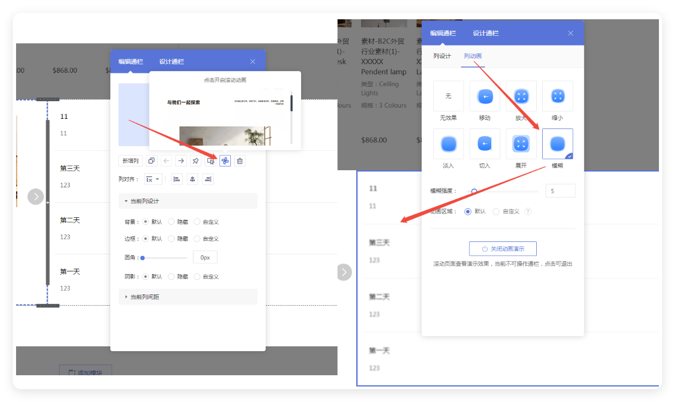Image resolution: width=675 pixels, height=402 pixels.
Task: Open 设计通栏 tab in left panel
Action: coord(171,62)
